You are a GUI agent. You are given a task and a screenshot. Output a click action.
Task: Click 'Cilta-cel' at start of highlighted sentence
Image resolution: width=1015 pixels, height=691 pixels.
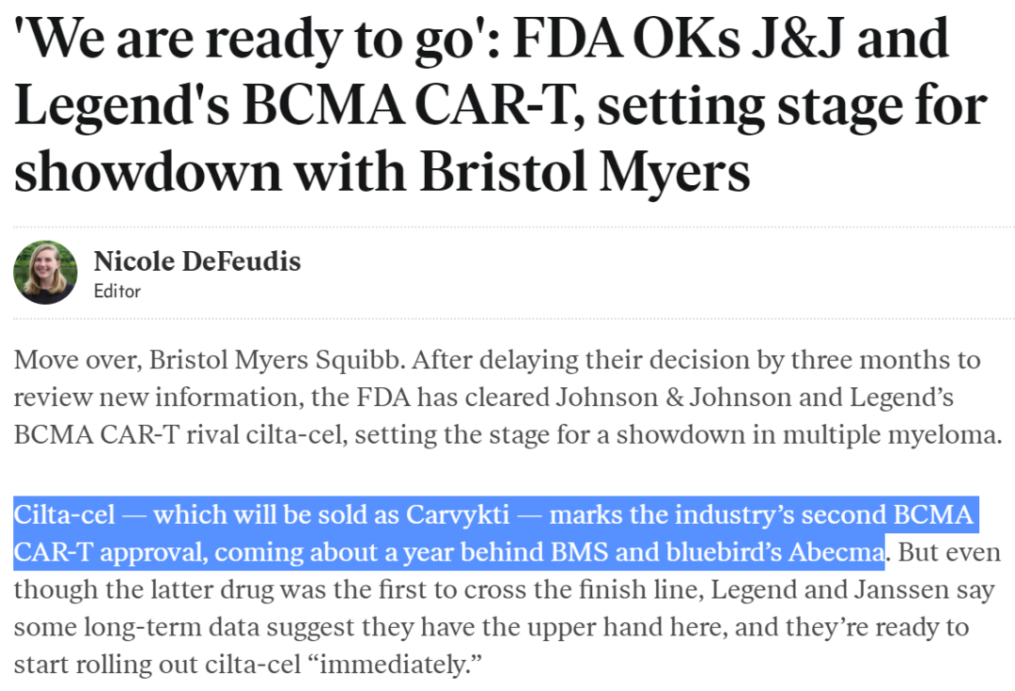click(64, 515)
